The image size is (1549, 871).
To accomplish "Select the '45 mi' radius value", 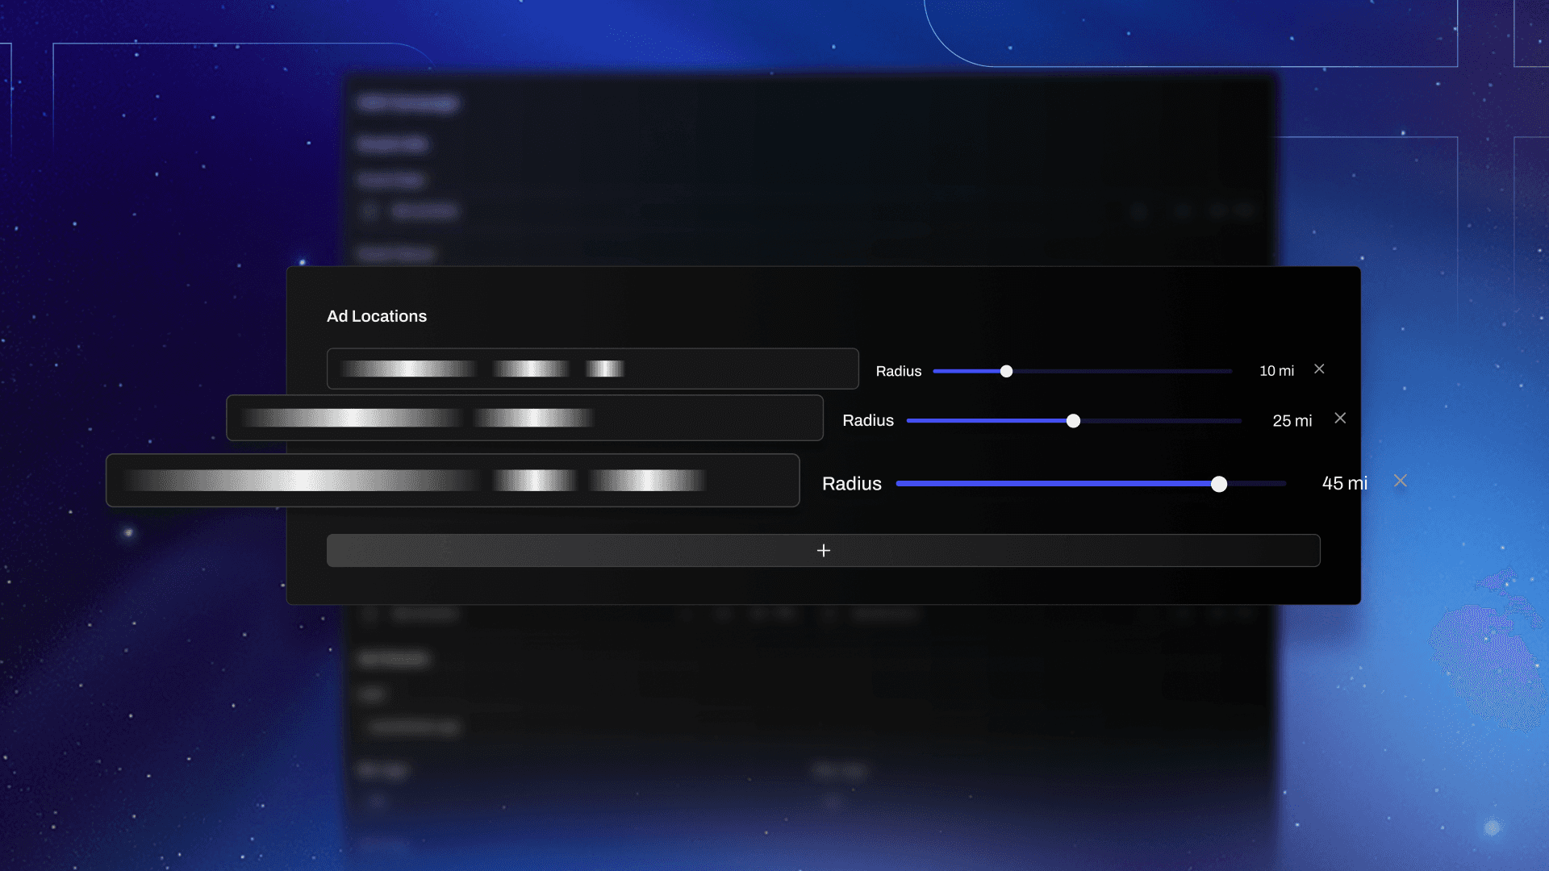I will pos(1344,483).
